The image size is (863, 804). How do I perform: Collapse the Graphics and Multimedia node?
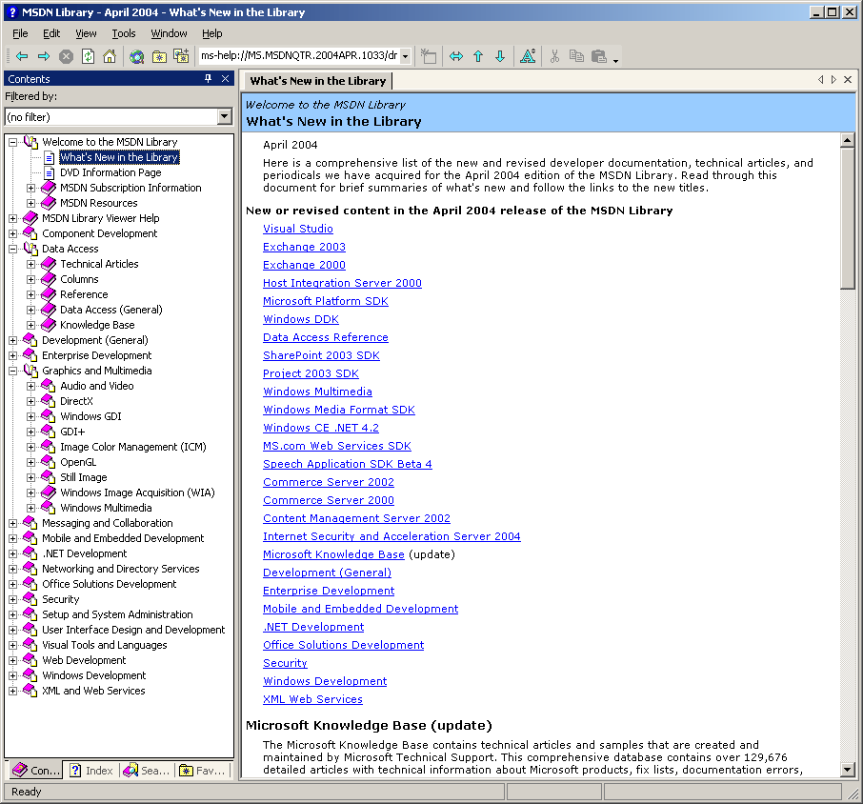(12, 371)
